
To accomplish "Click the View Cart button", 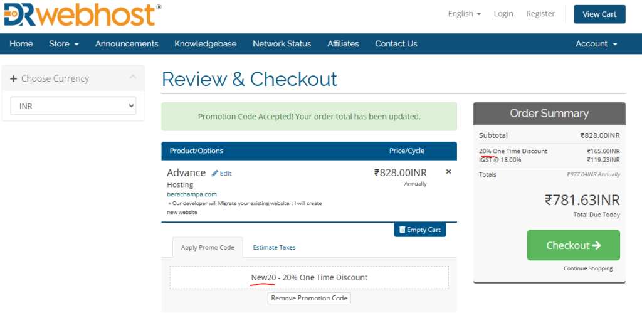I will click(599, 14).
